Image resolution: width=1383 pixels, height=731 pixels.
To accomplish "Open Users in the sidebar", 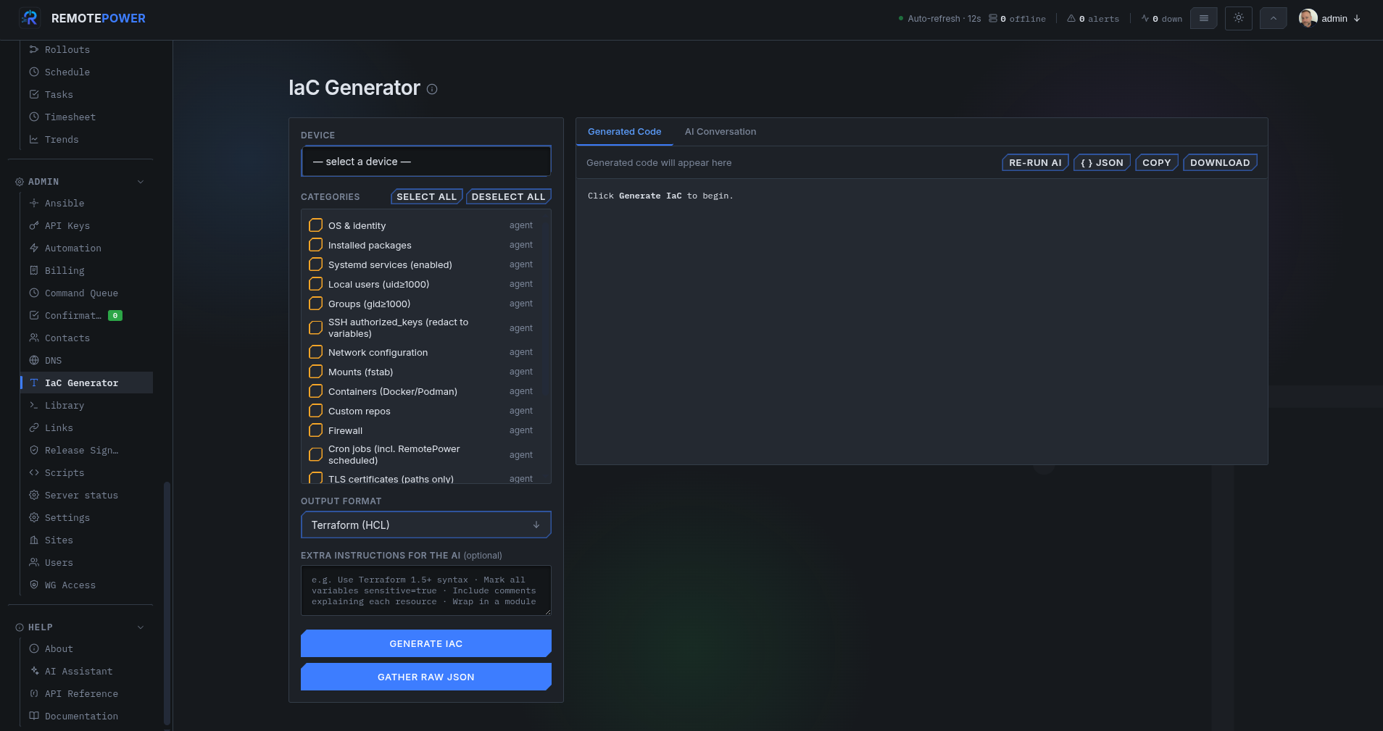I will (x=87, y=562).
